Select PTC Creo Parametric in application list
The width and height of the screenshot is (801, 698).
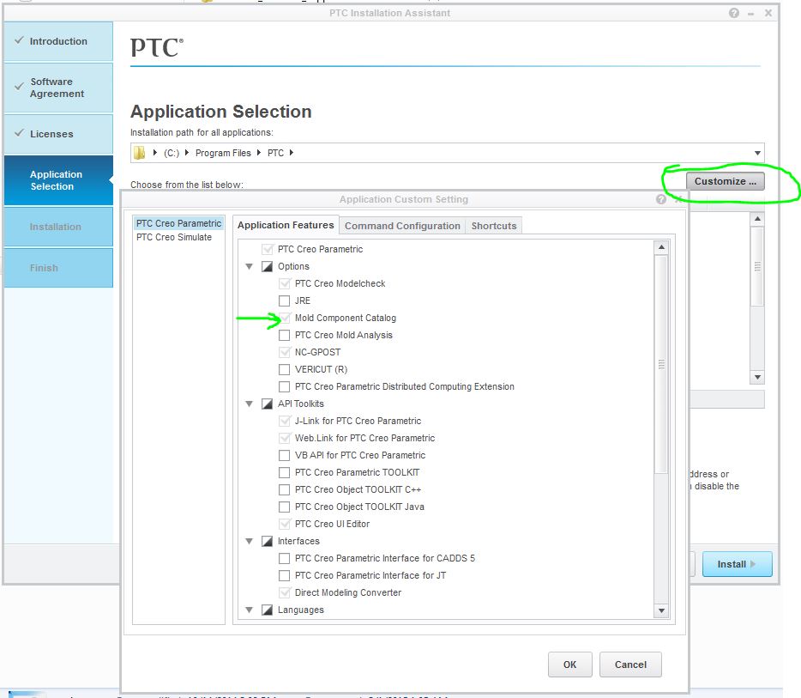(x=178, y=223)
